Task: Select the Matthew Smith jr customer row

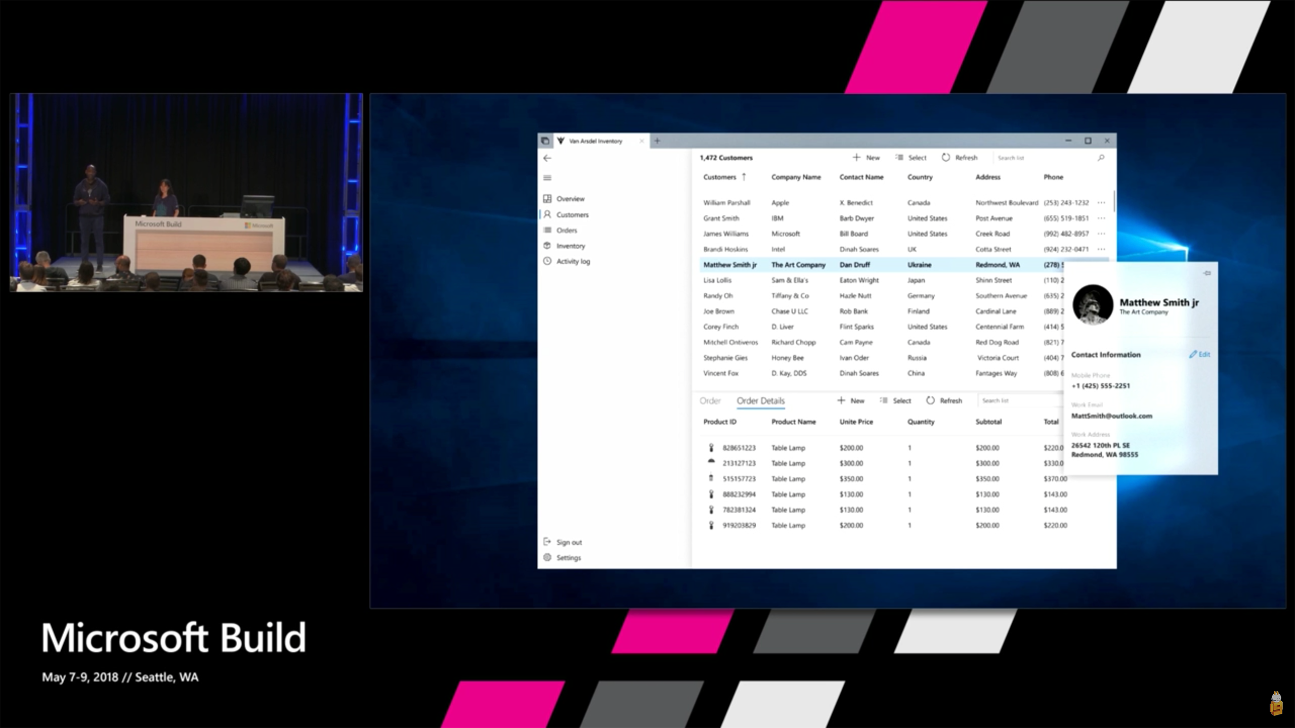Action: [904, 265]
